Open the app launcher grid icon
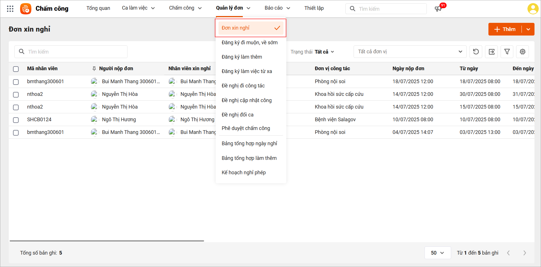 [x=10, y=9]
